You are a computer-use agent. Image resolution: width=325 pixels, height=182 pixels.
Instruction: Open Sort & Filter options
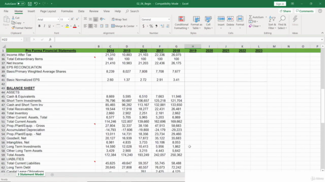pyautogui.click(x=272, y=23)
